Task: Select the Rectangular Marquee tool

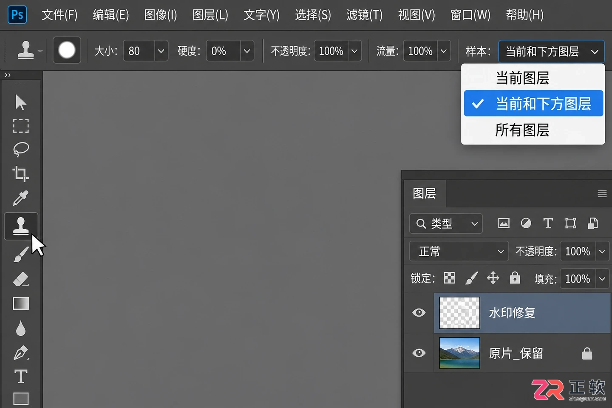Action: [21, 126]
